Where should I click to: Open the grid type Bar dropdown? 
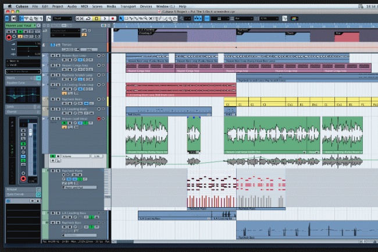click(244, 19)
